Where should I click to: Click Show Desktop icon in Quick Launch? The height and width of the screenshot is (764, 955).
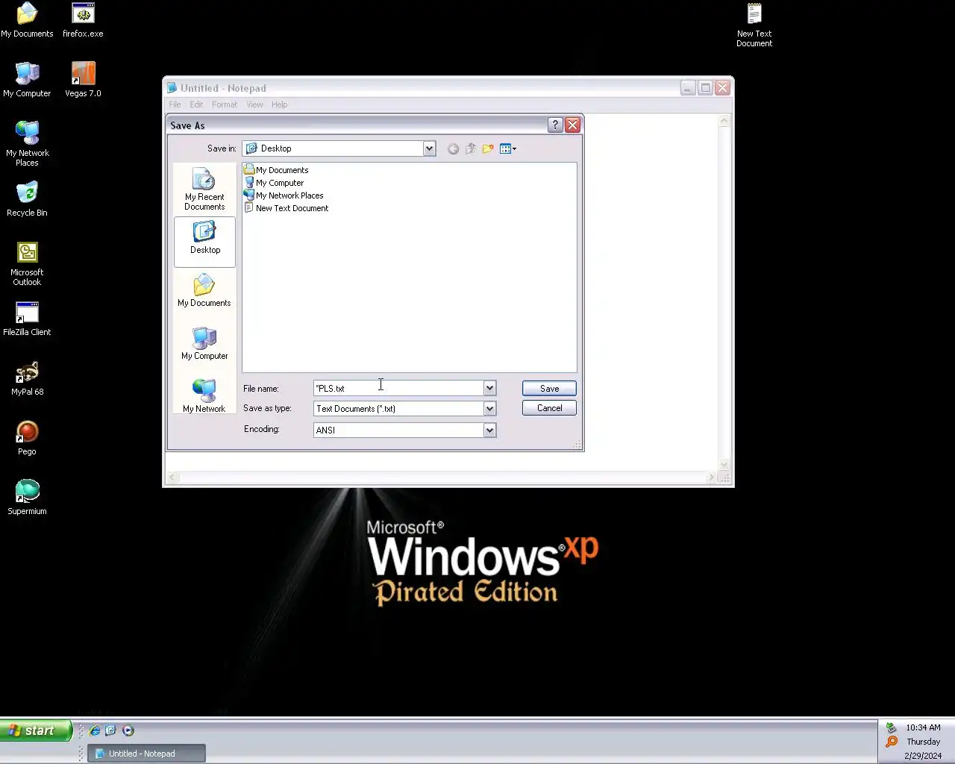(111, 730)
